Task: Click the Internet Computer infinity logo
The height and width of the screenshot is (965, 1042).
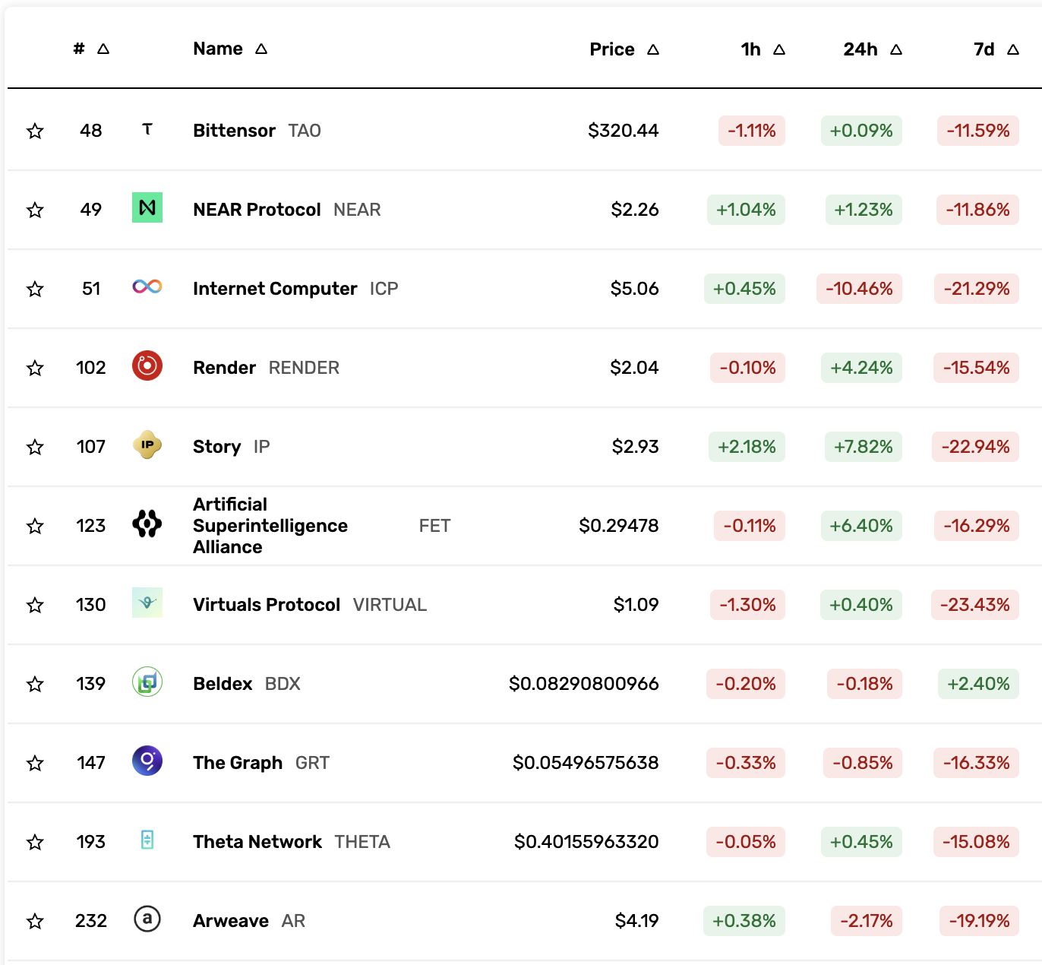Action: coord(147,287)
